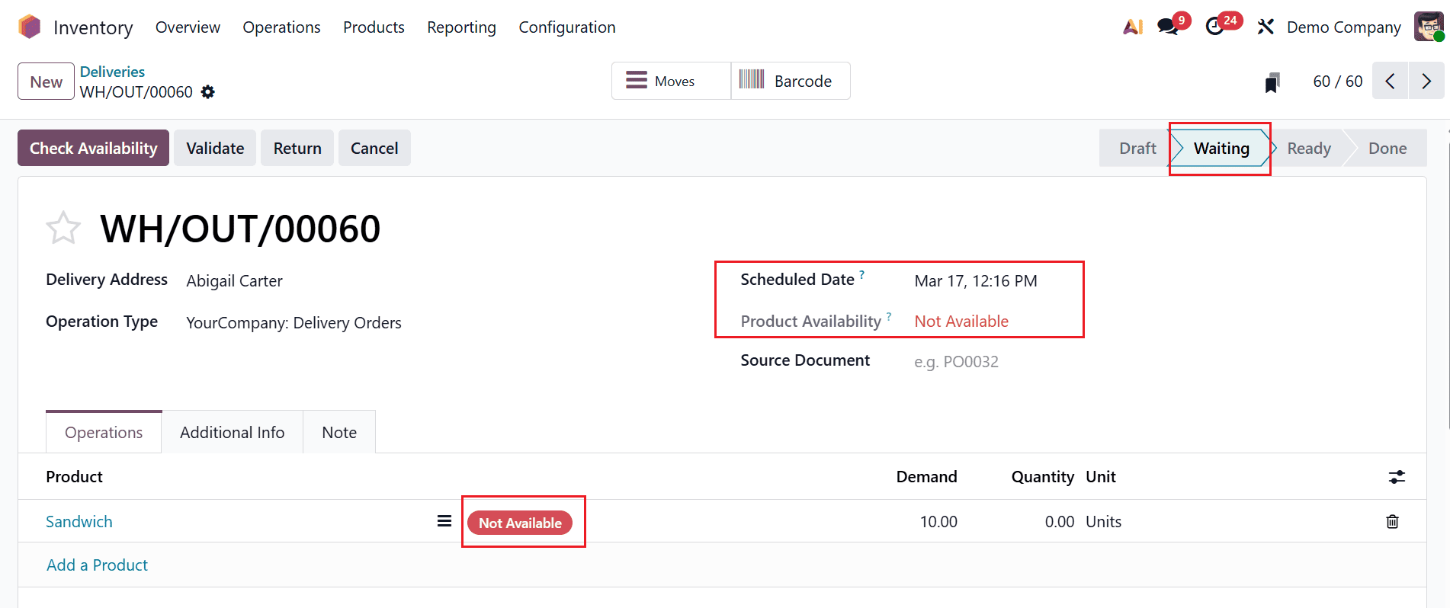Open the Barcode smart button

[791, 81]
